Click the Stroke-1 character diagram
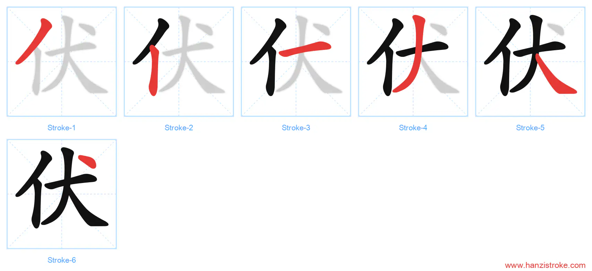 point(62,62)
